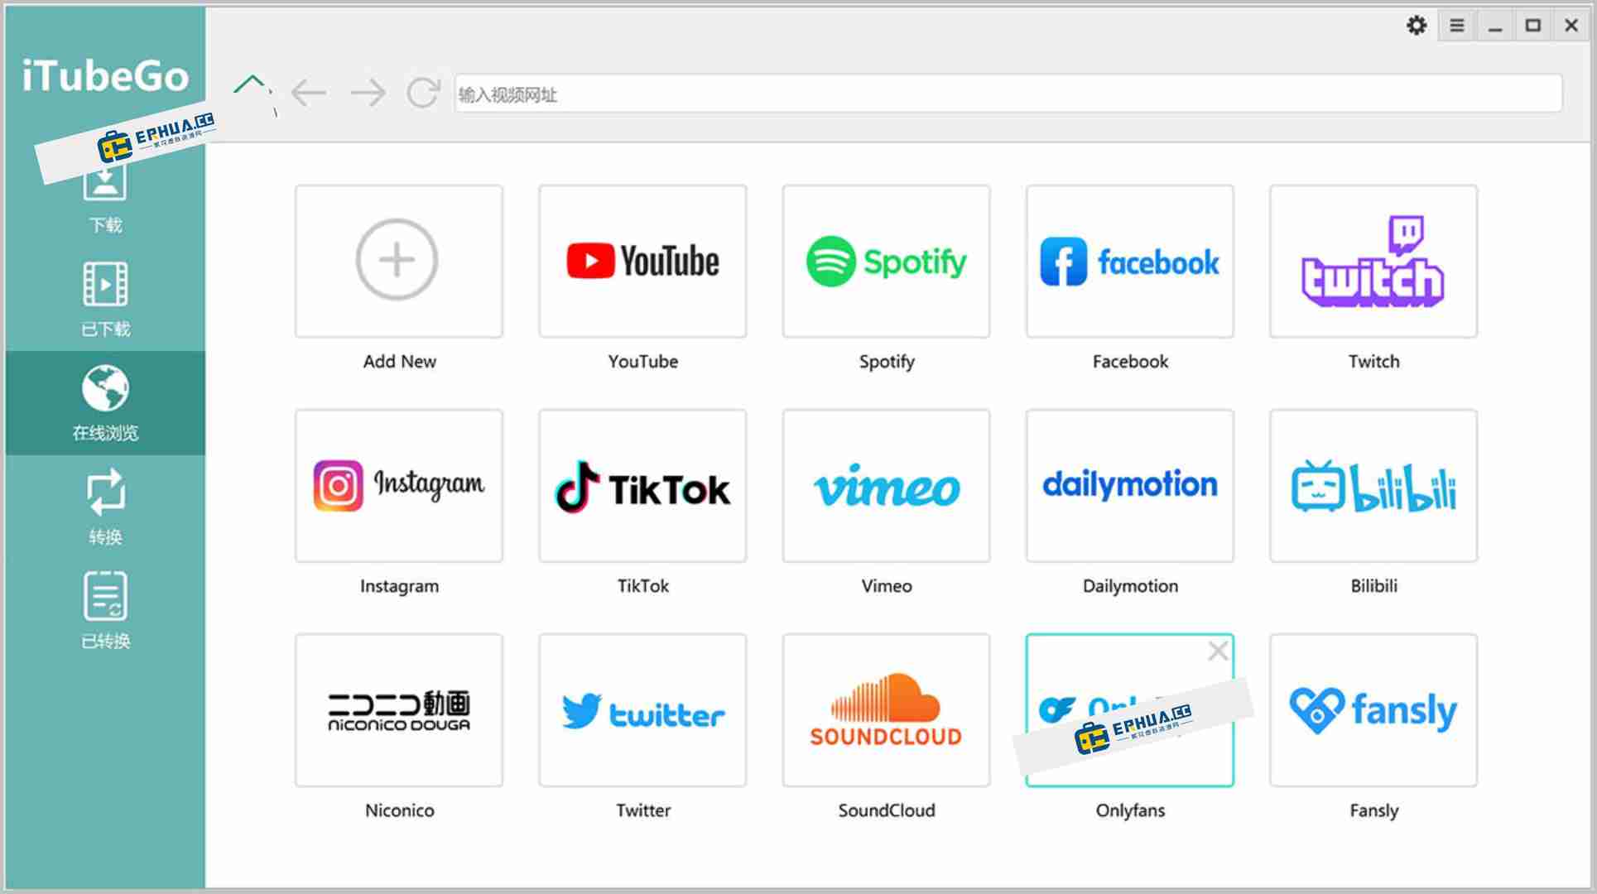This screenshot has width=1597, height=894.
Task: Close the iTubeGo window
Action: point(1571,26)
